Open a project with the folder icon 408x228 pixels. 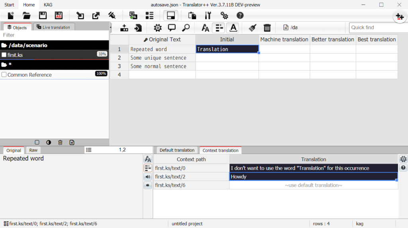(27, 15)
